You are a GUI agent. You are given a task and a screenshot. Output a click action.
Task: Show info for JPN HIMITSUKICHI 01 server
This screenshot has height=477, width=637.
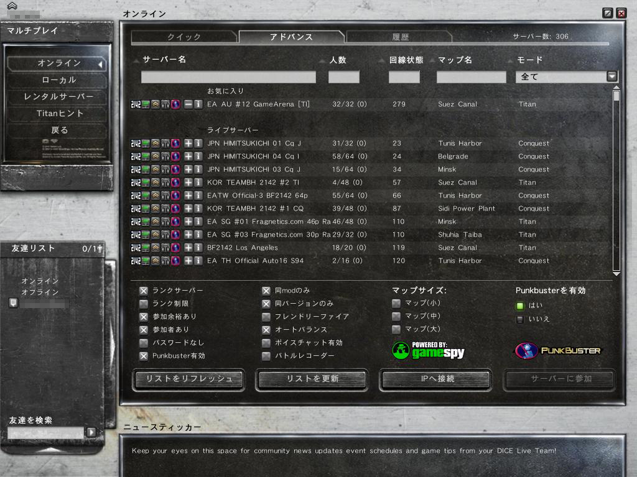coord(198,143)
